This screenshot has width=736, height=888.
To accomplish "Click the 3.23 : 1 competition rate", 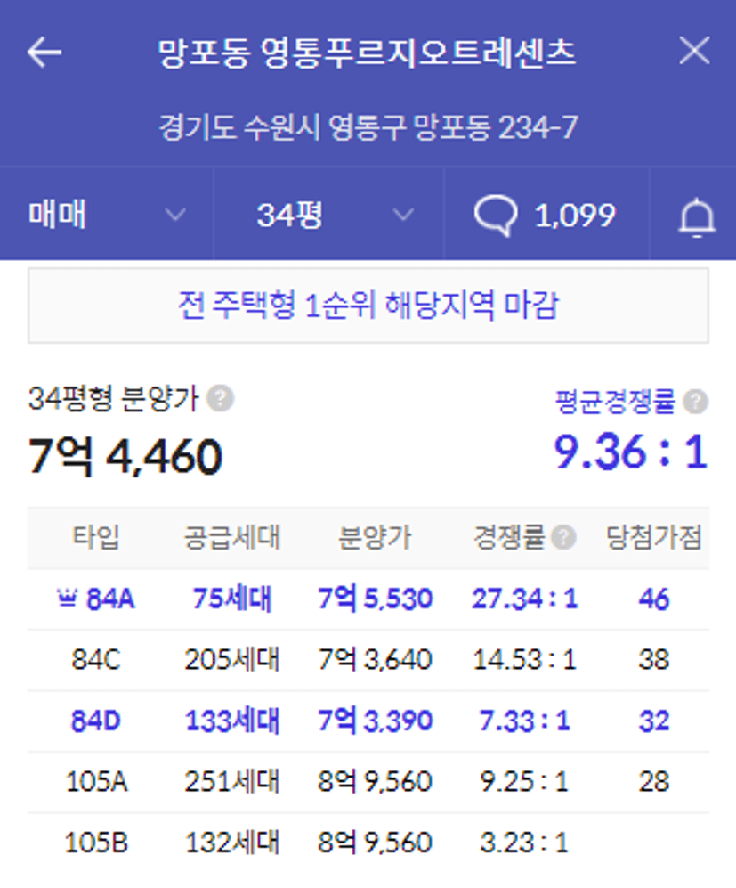I will pos(524,843).
